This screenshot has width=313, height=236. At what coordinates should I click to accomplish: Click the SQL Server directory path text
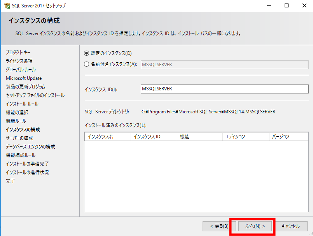(x=208, y=112)
